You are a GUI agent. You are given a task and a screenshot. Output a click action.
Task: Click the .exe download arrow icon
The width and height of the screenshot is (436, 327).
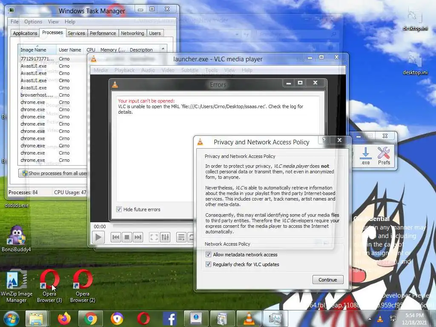pos(366,156)
